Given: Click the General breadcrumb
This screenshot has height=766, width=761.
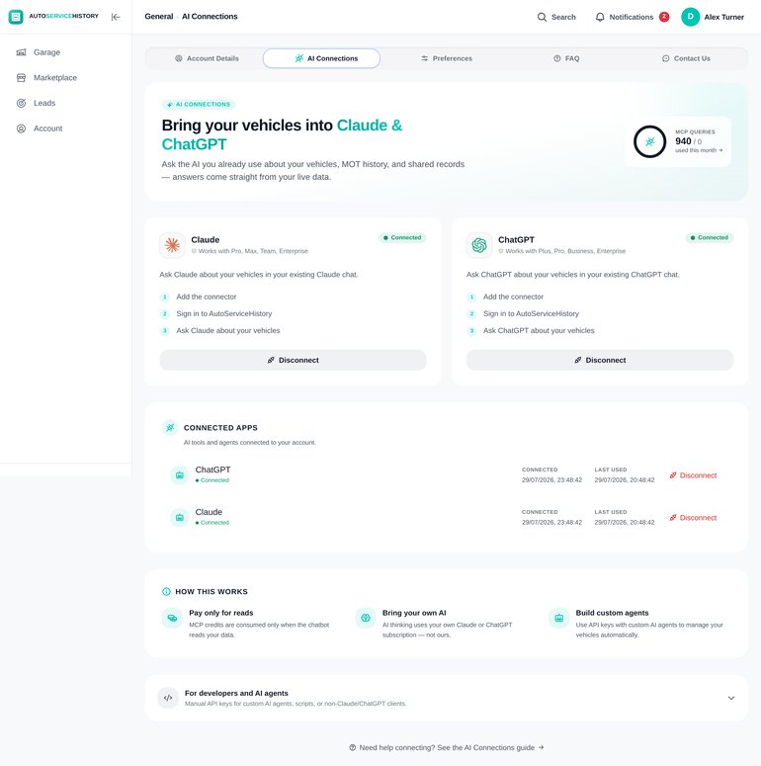Looking at the screenshot, I should click(159, 16).
